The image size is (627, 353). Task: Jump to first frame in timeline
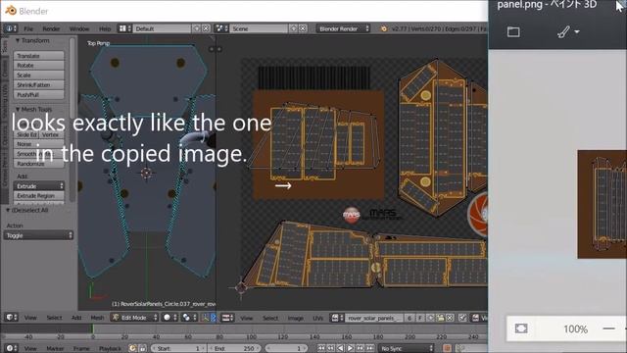click(321, 348)
